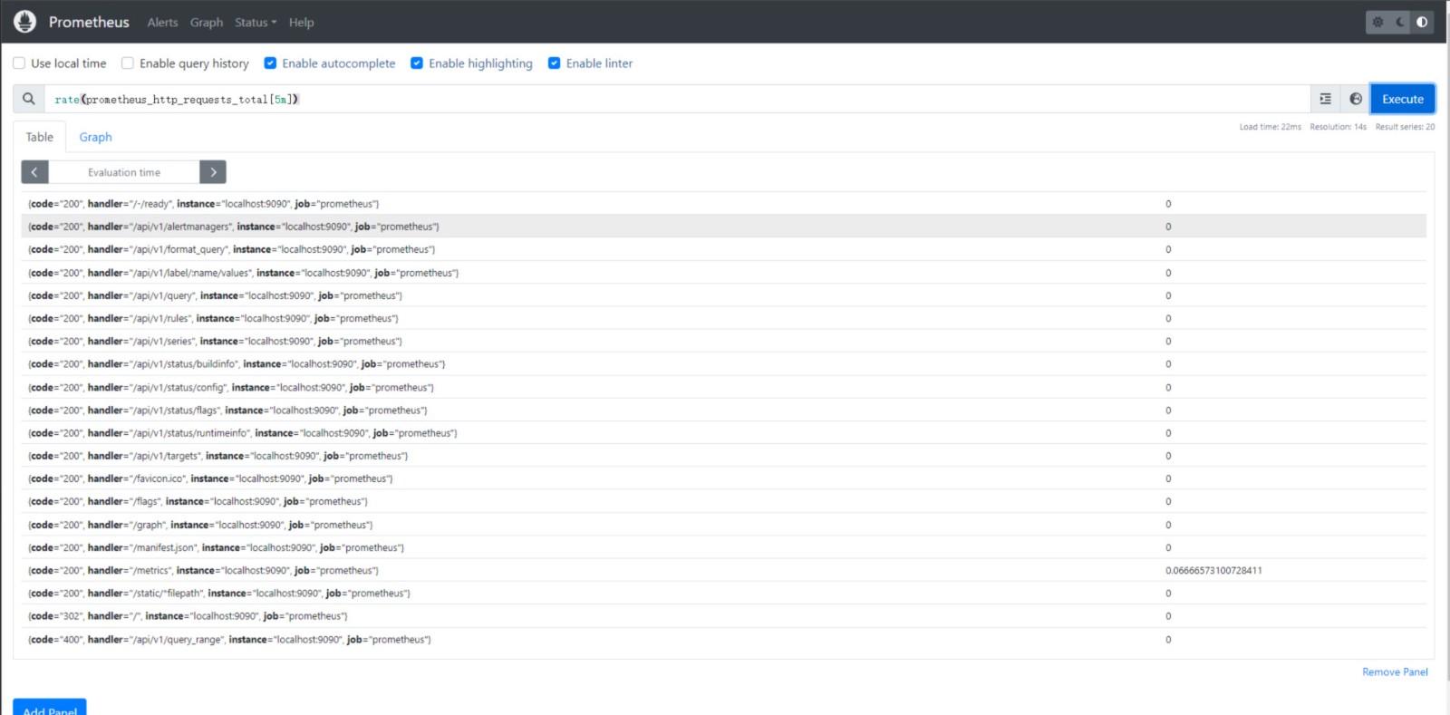Screen dimensions: 1450x715
Task: Select the handler="/metrics" series row
Action: point(723,570)
